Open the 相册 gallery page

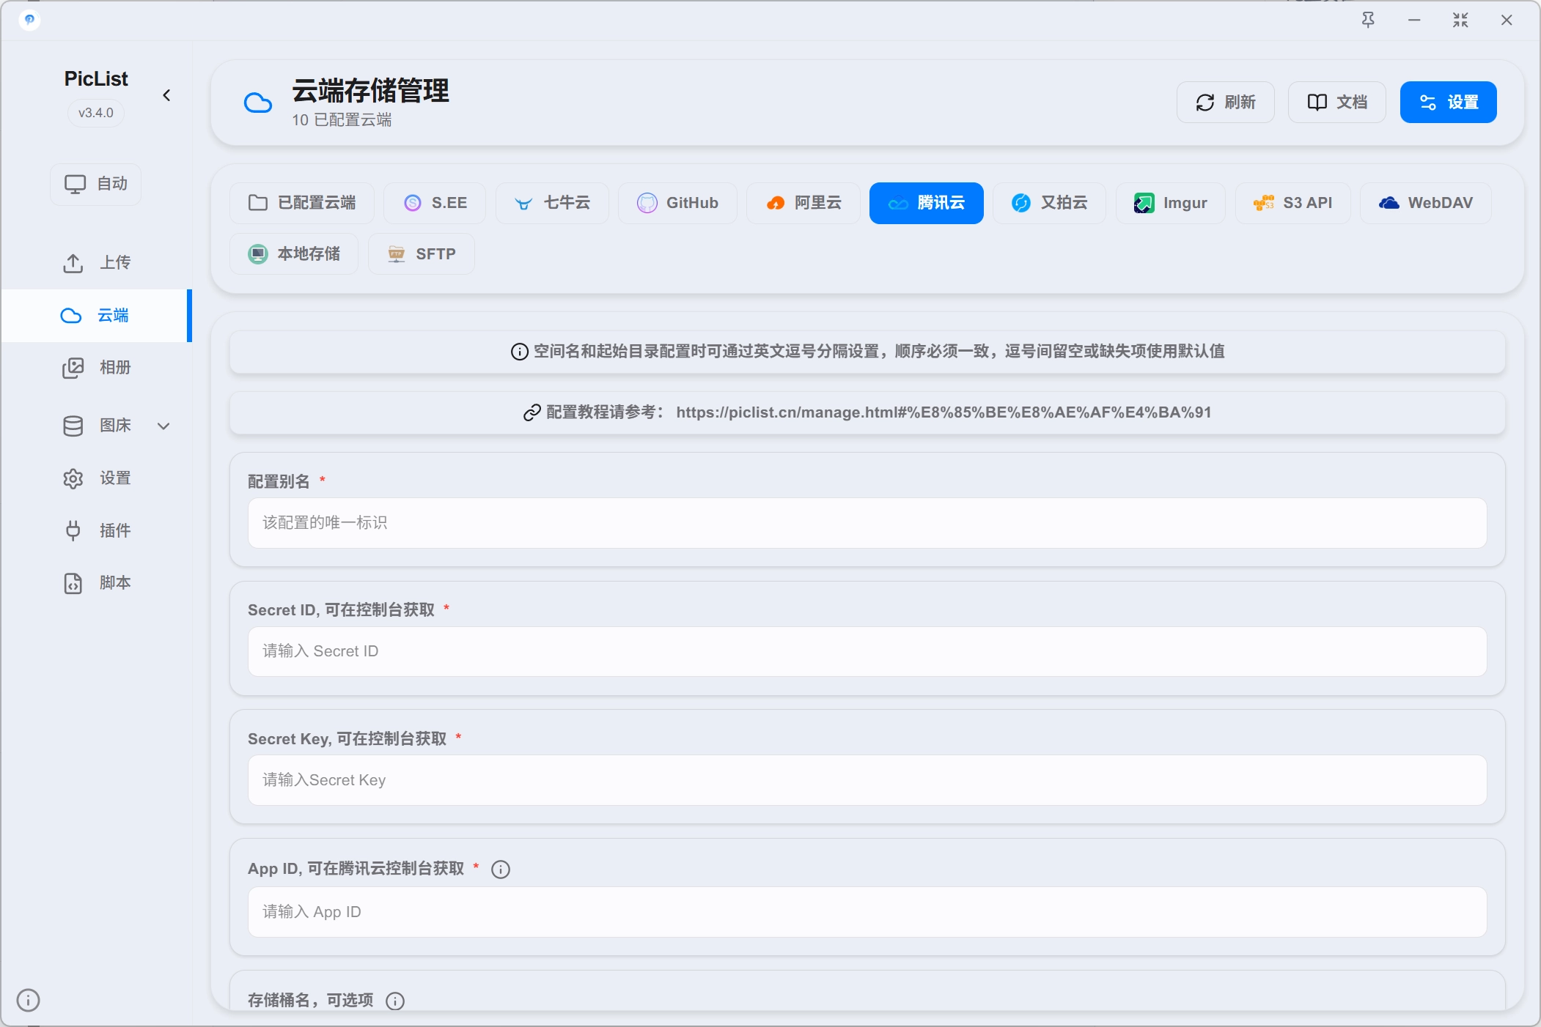click(x=96, y=367)
